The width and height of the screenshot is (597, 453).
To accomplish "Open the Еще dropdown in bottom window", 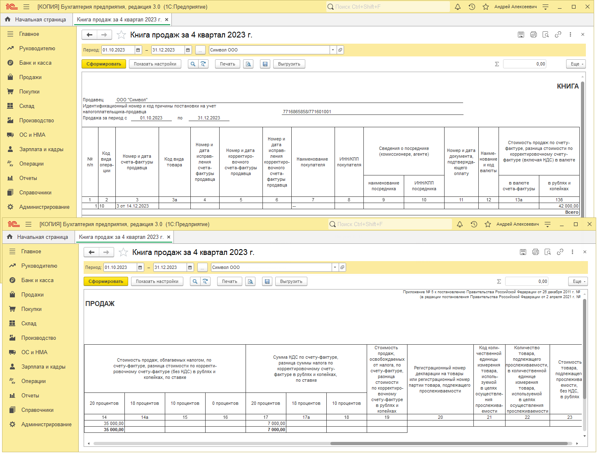I will 577,281.
